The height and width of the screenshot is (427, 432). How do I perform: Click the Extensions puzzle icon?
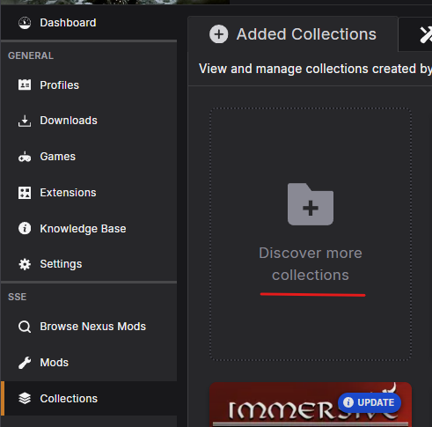point(25,193)
